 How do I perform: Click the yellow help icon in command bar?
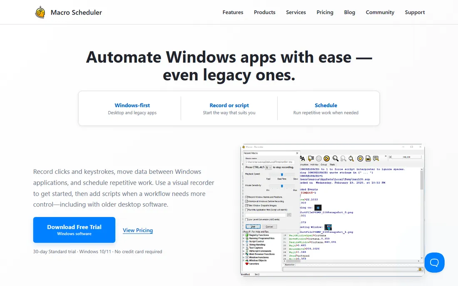(x=420, y=269)
